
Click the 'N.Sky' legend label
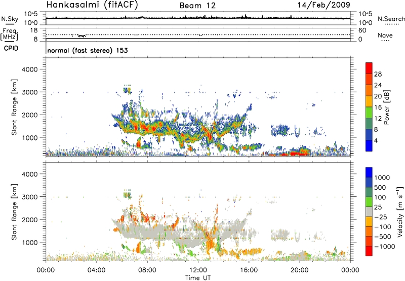tap(10, 19)
